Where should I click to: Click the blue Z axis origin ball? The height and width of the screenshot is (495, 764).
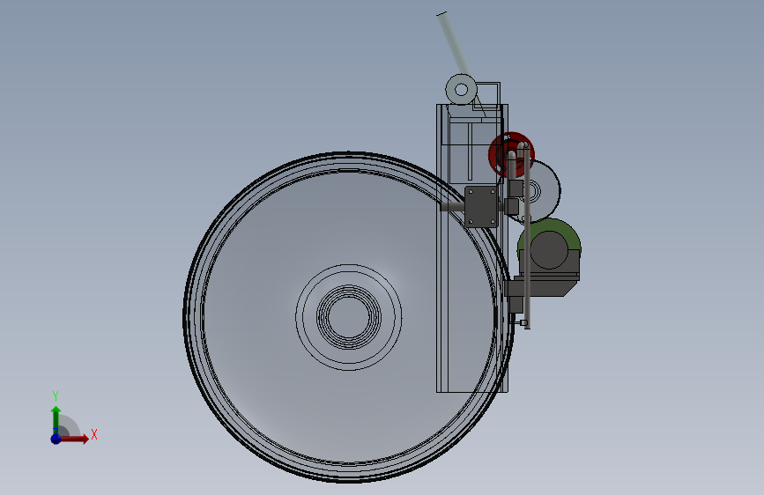click(x=56, y=439)
